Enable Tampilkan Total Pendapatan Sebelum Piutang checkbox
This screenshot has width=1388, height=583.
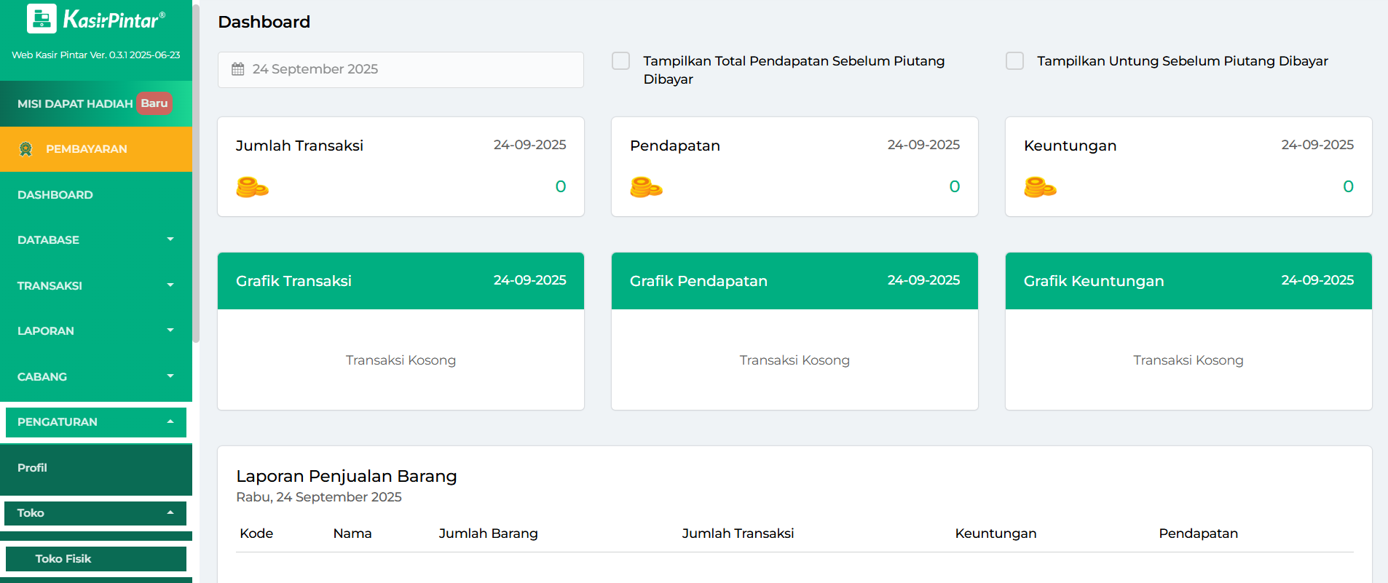(621, 61)
